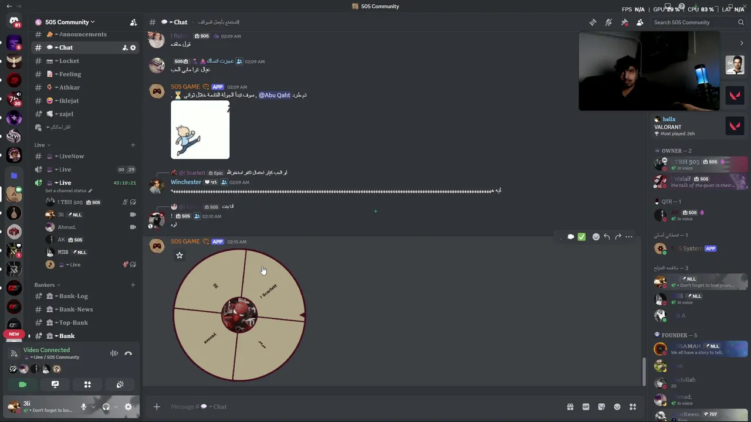Open the Athkar channel
This screenshot has height=422, width=751.
click(85, 87)
